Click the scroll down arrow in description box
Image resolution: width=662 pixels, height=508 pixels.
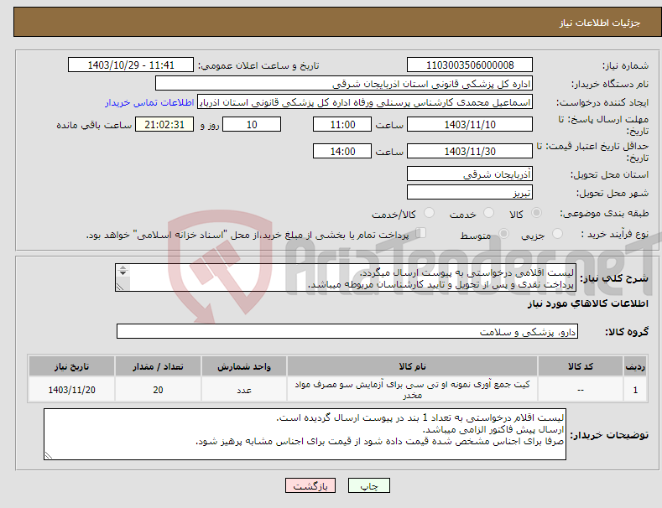[x=122, y=273]
